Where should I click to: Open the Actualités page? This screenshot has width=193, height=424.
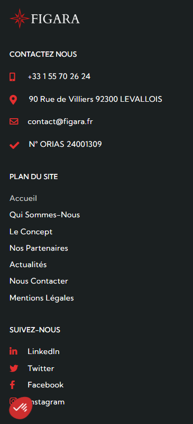[x=28, y=264]
